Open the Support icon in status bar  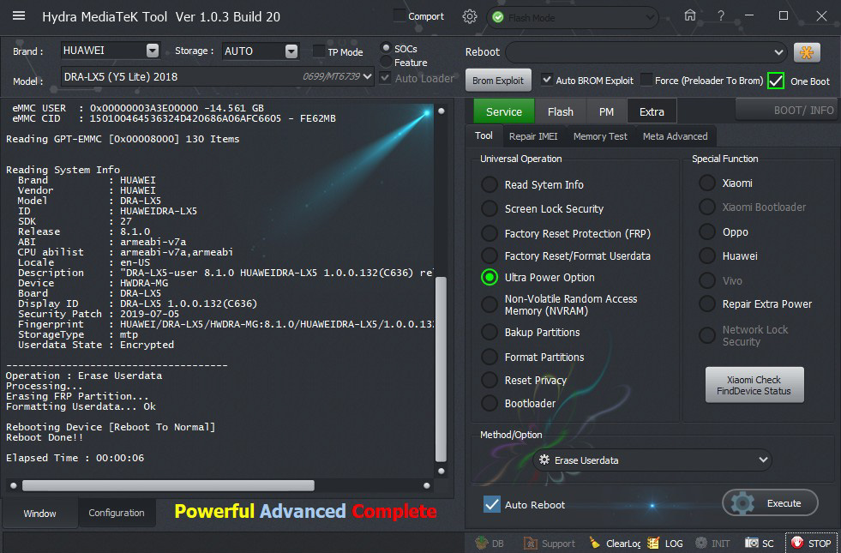tap(531, 544)
